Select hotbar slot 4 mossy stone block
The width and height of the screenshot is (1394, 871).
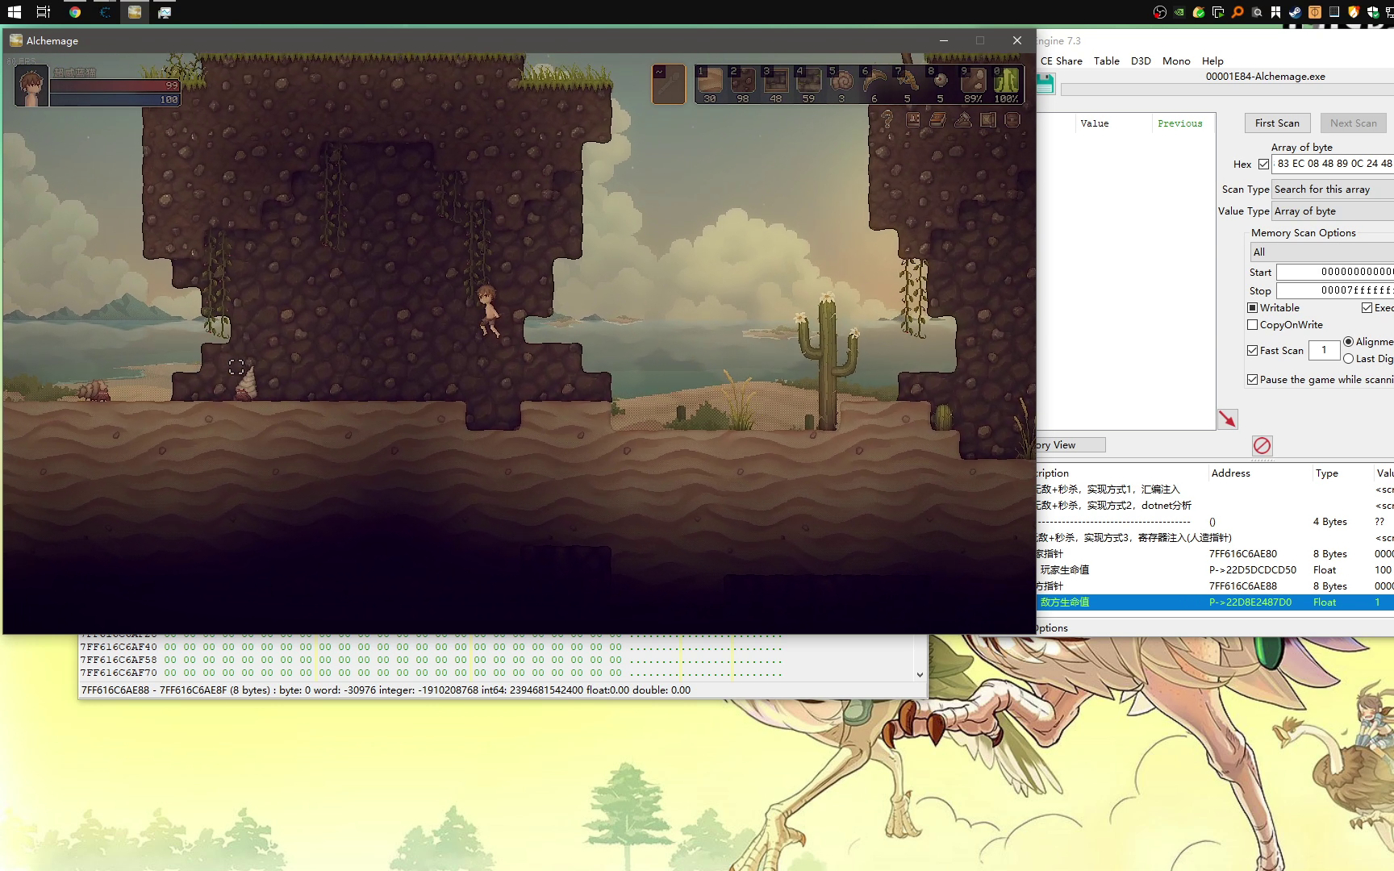(809, 84)
